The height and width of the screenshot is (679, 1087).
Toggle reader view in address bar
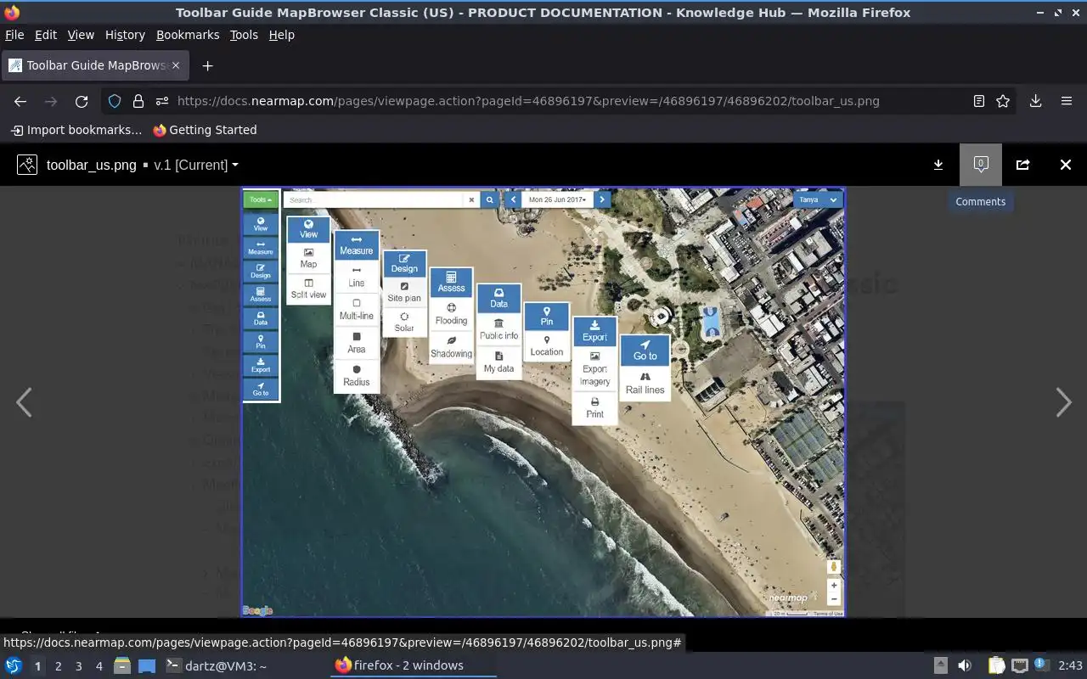(979, 101)
